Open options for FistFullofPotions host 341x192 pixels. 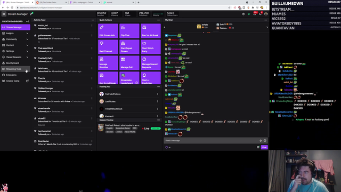click(x=158, y=94)
